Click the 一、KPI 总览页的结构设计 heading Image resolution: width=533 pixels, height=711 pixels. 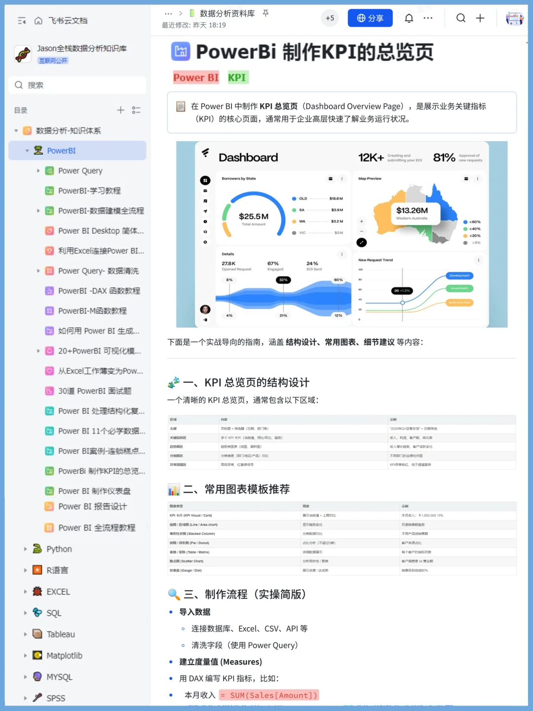[x=246, y=383]
